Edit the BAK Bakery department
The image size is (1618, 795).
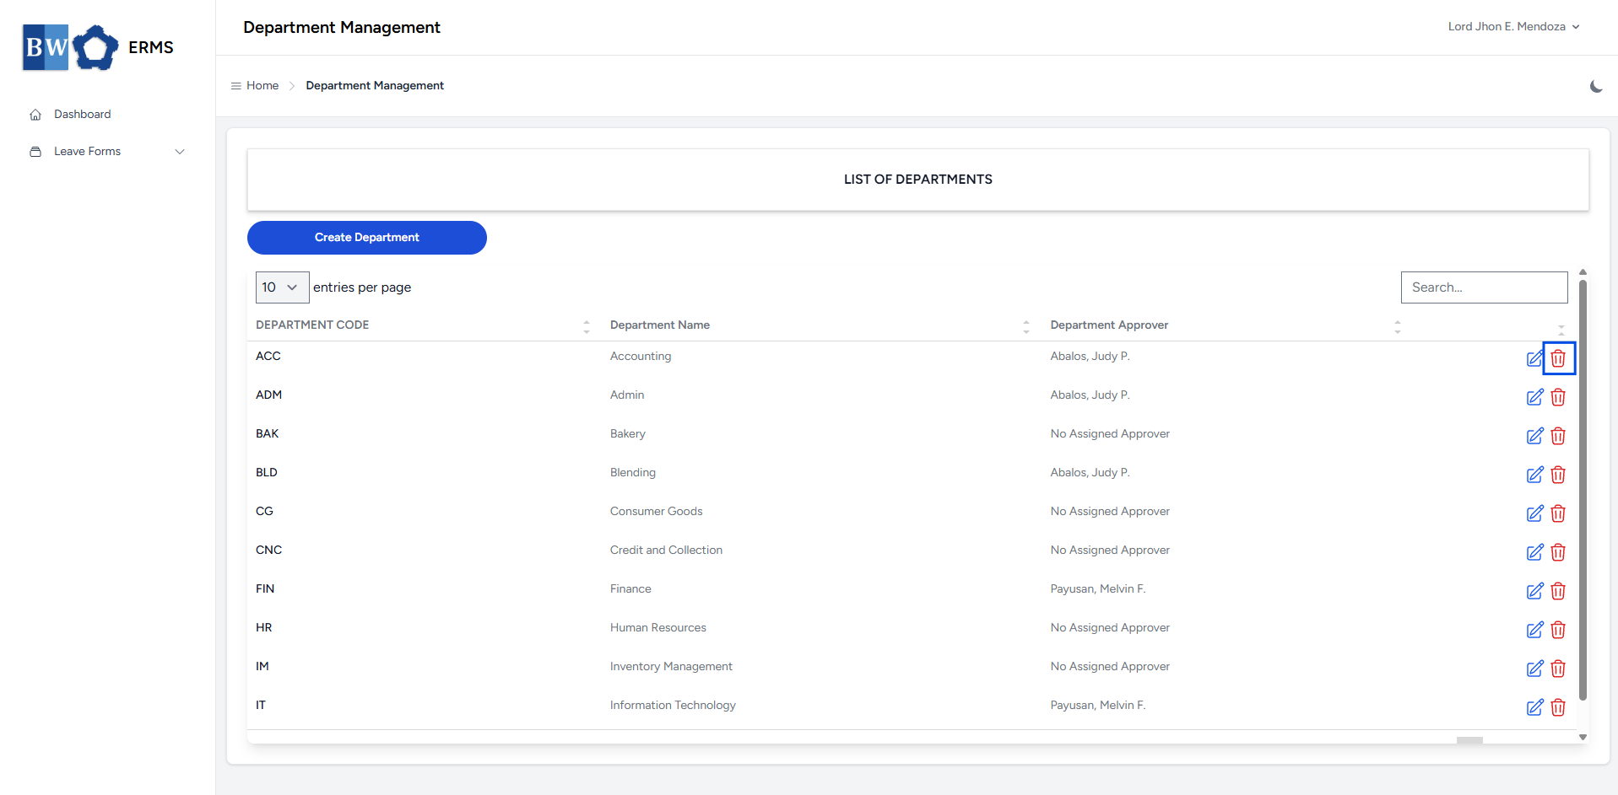(x=1534, y=436)
